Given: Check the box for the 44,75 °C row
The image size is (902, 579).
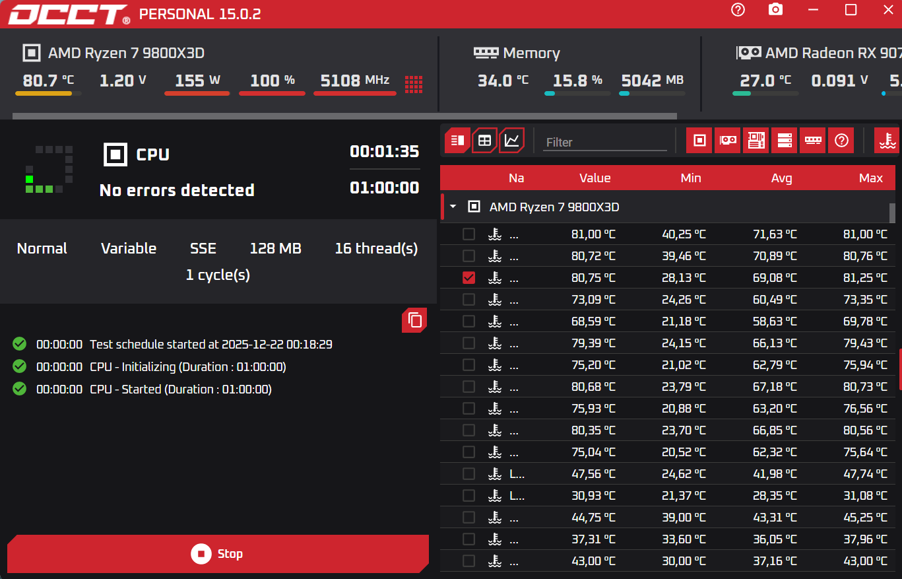Looking at the screenshot, I should (x=468, y=517).
